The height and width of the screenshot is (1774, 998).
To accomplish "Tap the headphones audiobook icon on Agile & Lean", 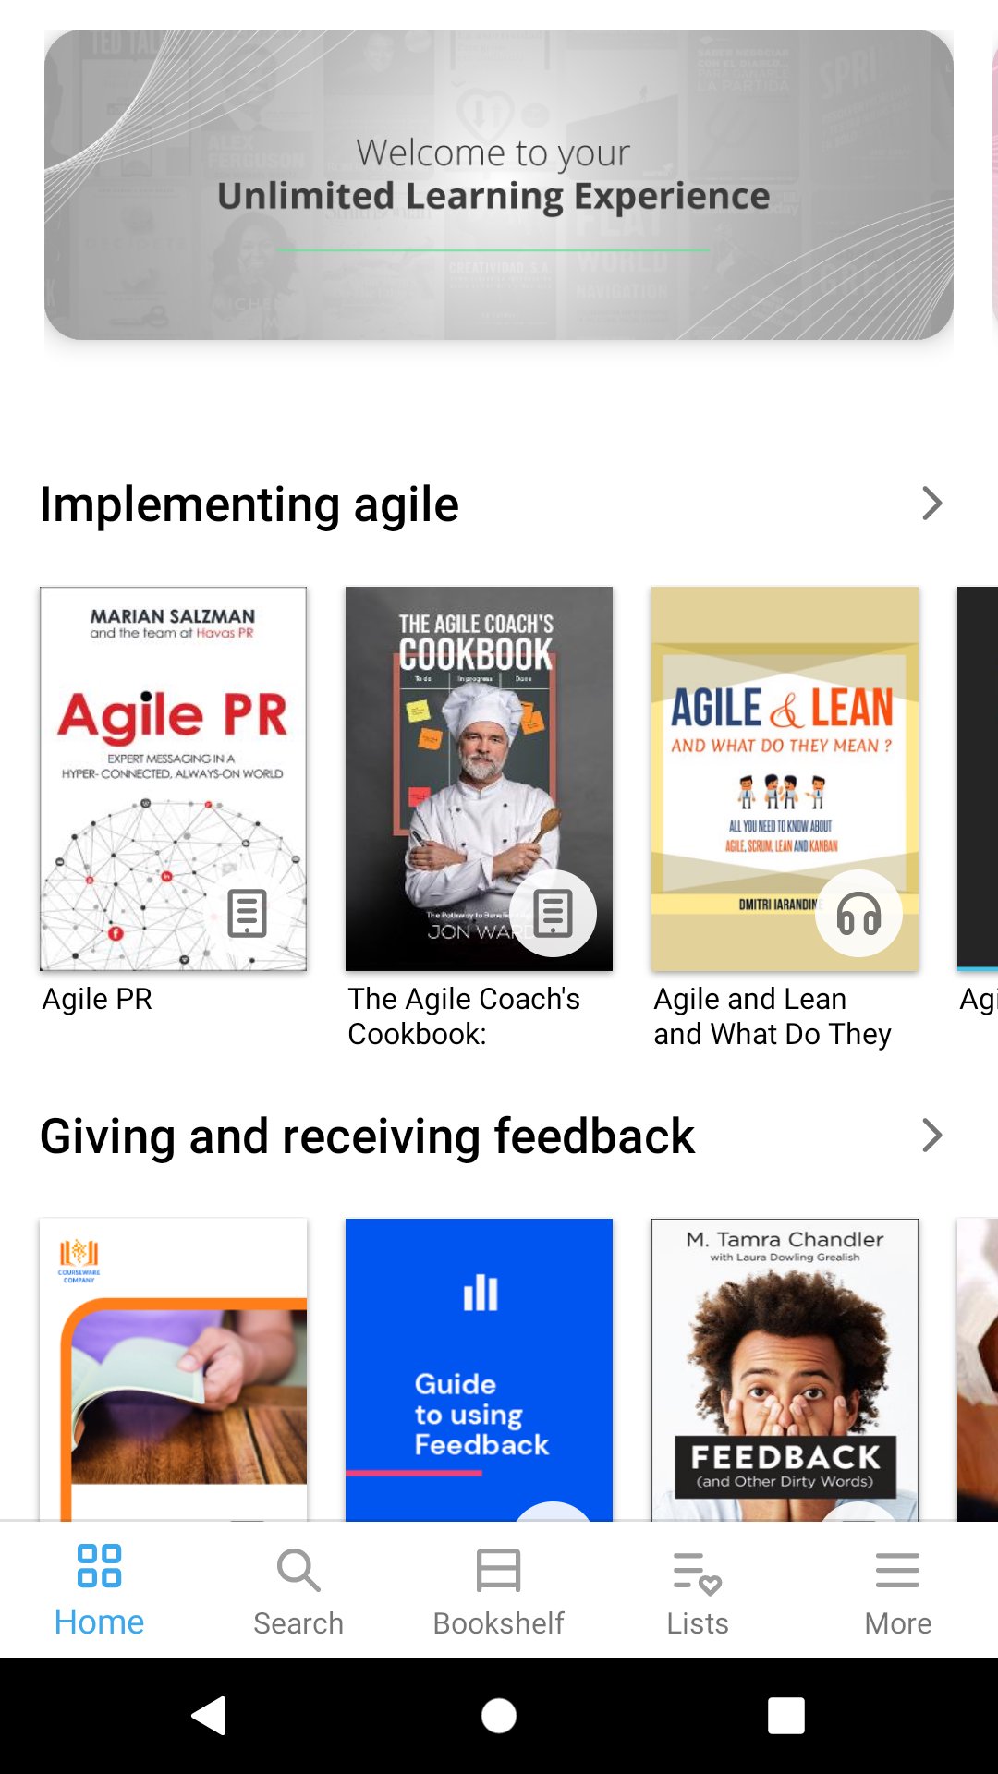I will pos(858,914).
